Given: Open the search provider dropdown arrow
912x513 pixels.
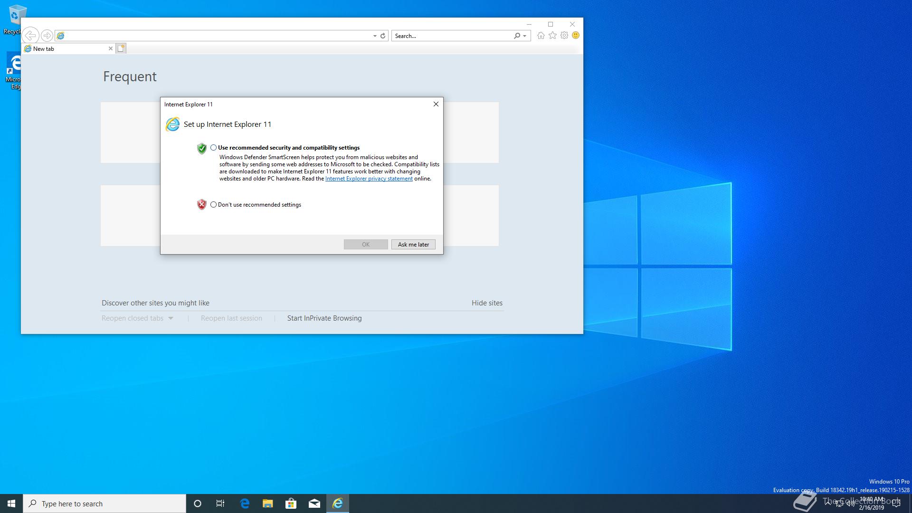Looking at the screenshot, I should [524, 36].
